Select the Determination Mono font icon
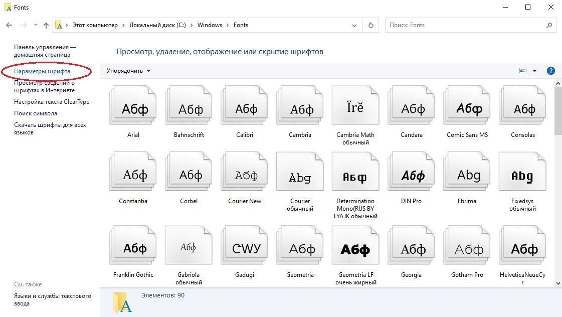This screenshot has width=562, height=317. (x=355, y=172)
